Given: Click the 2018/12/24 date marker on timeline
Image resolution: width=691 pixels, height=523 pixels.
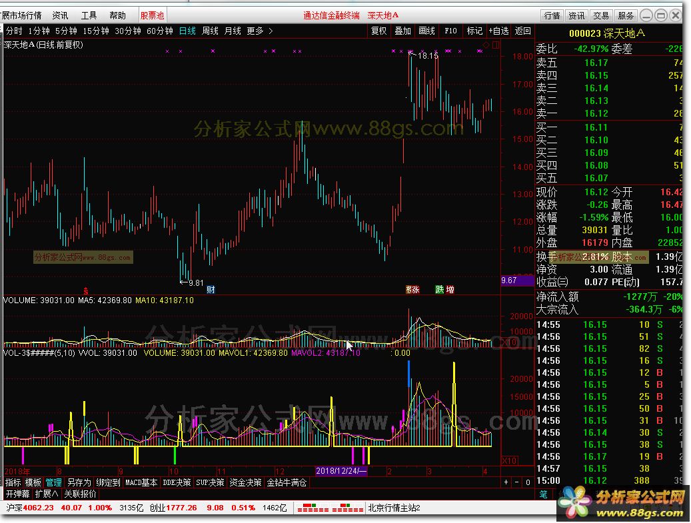Looking at the screenshot, I should [x=341, y=471].
